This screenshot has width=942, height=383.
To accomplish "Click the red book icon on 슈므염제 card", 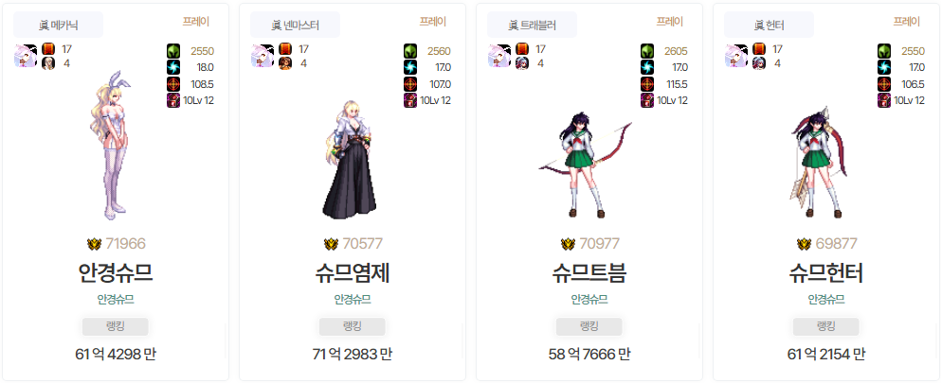I will [284, 49].
